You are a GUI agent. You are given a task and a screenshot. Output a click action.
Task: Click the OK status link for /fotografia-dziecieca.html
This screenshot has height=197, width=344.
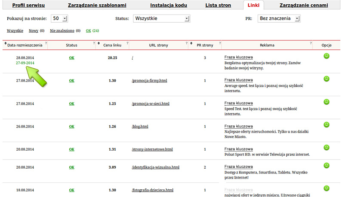tap(72, 190)
